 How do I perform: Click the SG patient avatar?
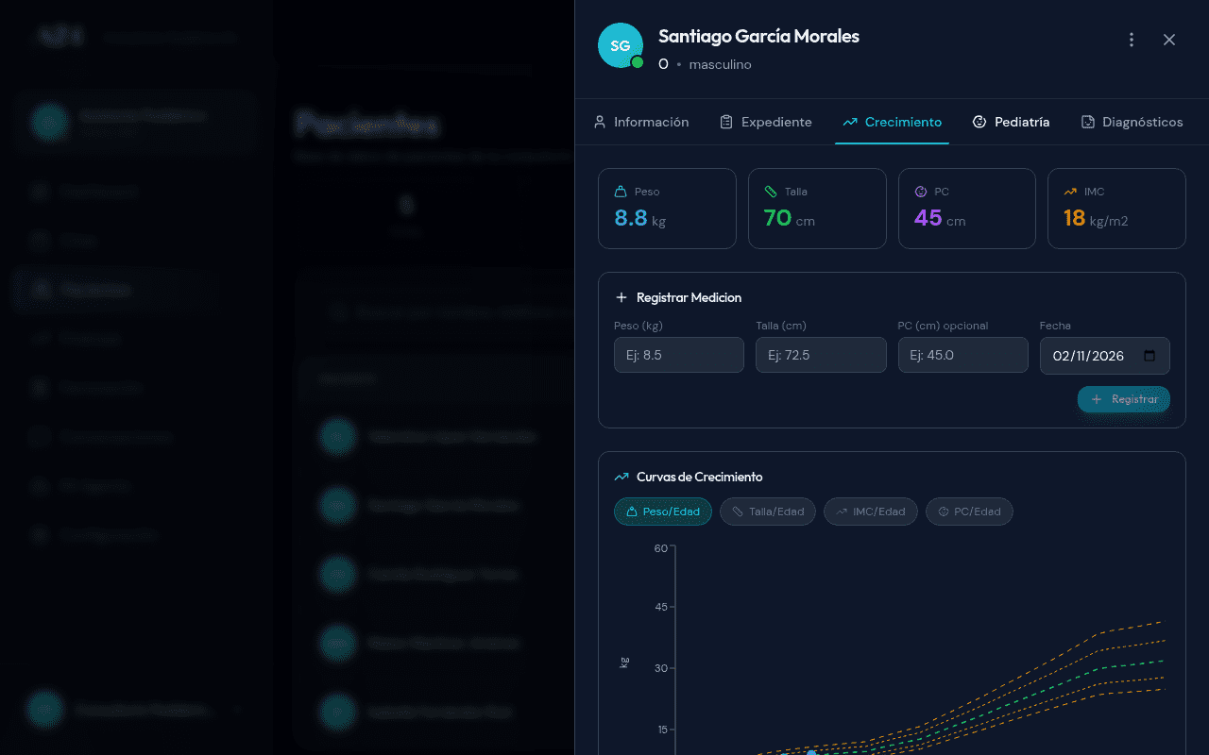[621, 45]
